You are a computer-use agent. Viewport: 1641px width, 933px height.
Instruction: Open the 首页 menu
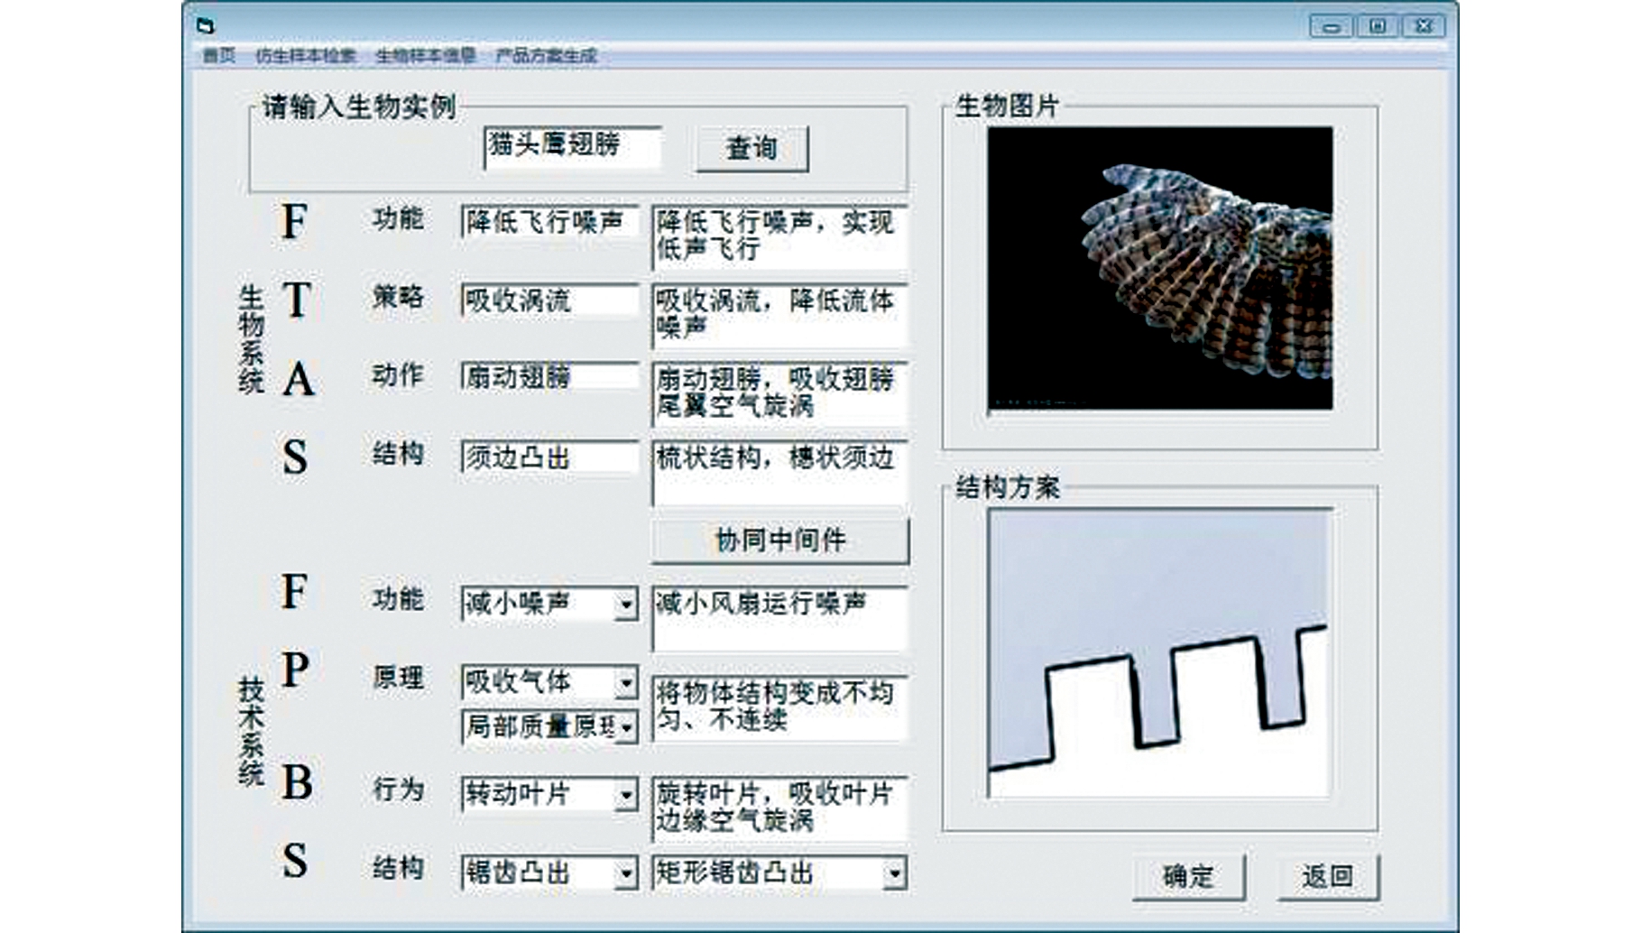pos(219,56)
